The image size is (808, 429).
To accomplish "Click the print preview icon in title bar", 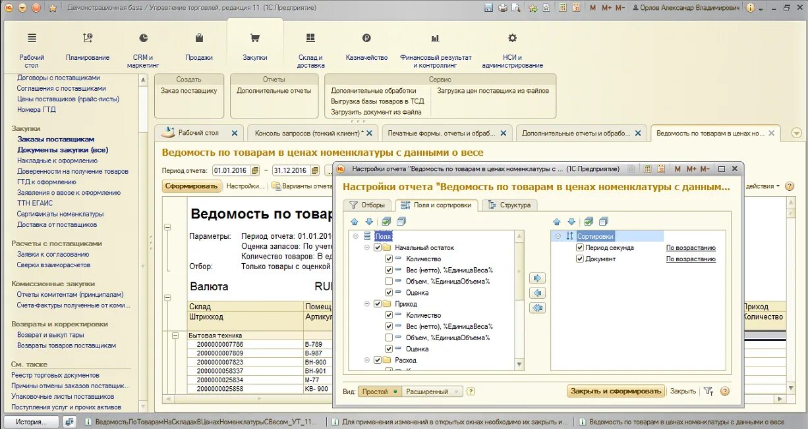I will 517,8.
